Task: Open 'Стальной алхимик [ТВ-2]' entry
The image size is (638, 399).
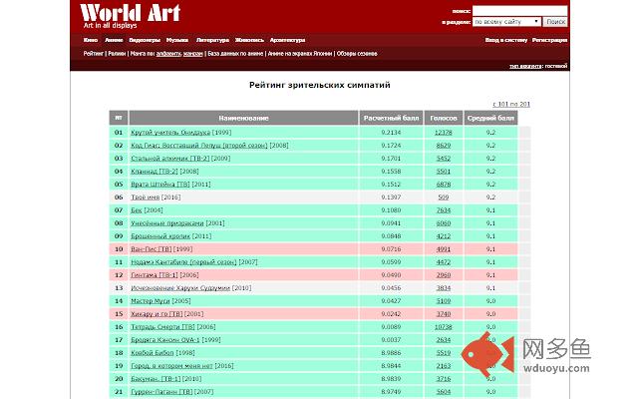Action: coord(158,158)
